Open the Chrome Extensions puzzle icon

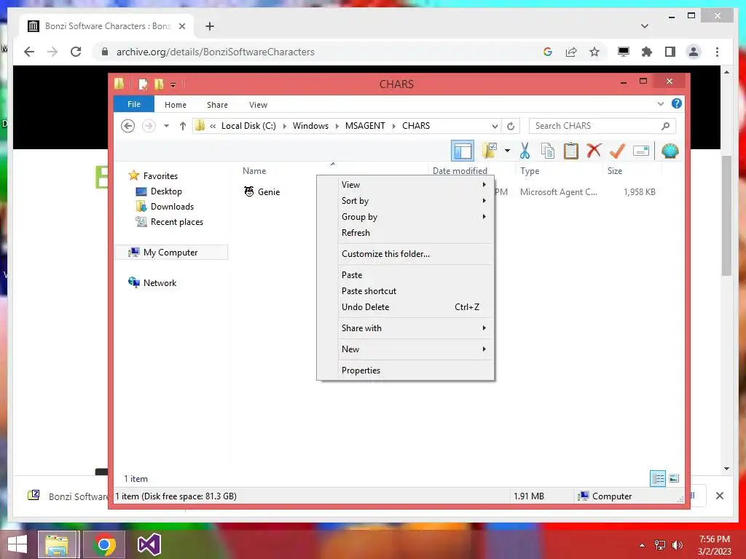tap(647, 52)
